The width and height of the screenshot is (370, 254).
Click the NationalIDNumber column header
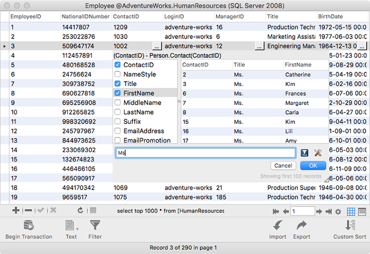pos(85,17)
